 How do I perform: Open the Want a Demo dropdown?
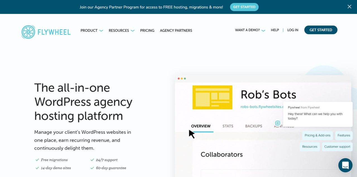250,30
